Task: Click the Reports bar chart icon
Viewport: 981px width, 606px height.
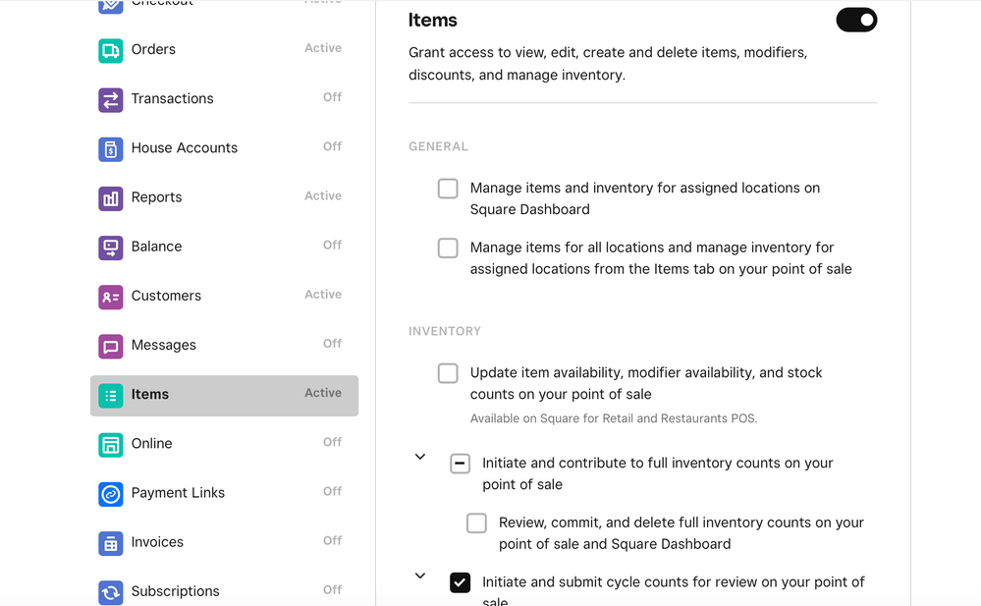Action: point(110,197)
